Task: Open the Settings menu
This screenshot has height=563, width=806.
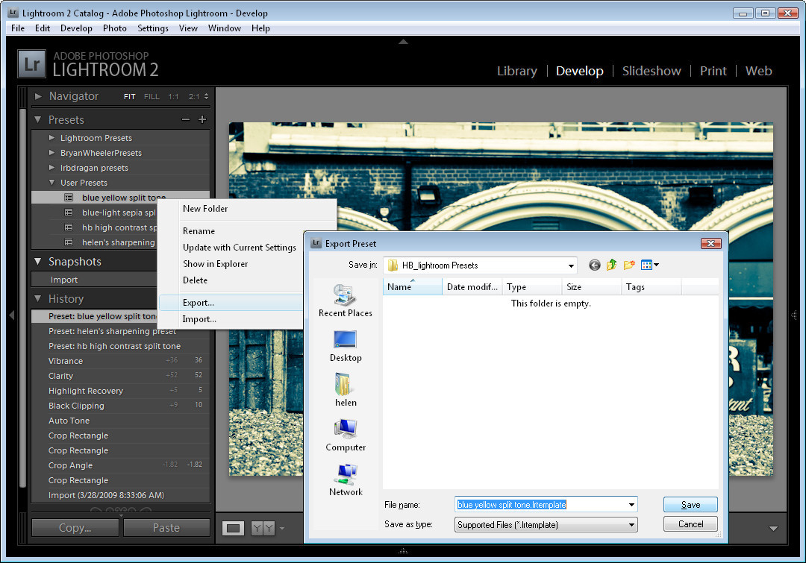Action: [153, 28]
